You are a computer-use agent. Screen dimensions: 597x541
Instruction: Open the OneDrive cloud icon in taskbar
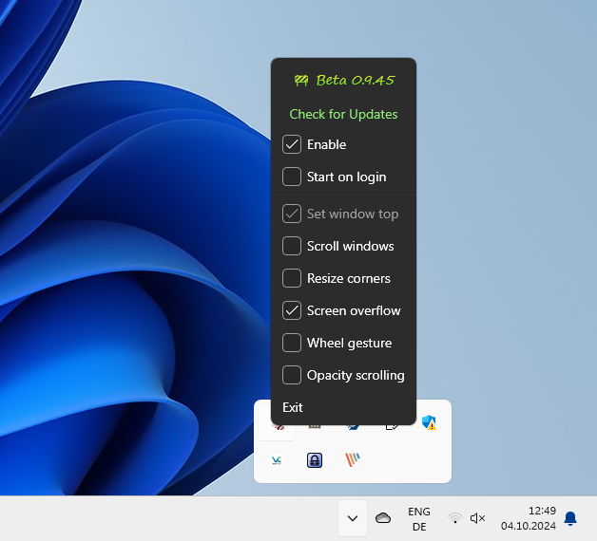[x=383, y=518]
